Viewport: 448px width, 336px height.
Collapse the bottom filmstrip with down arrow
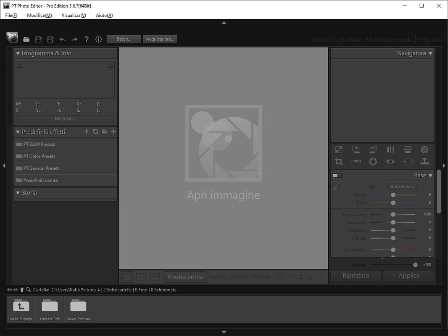tap(224, 332)
